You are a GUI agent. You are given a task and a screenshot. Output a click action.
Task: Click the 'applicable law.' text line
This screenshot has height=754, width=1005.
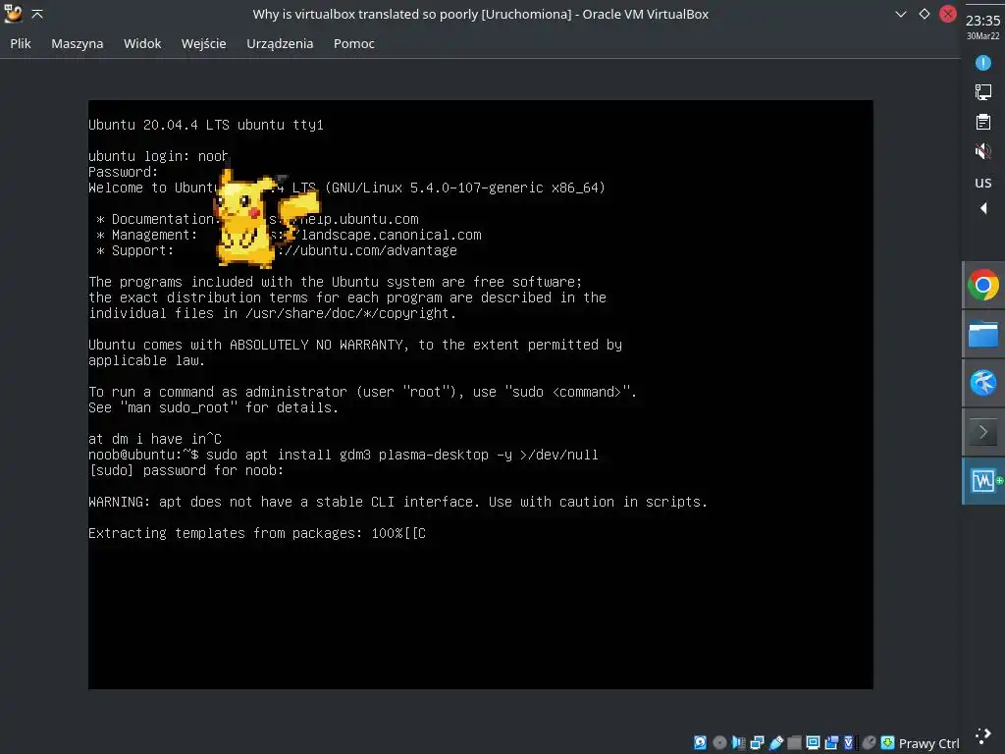point(147,361)
